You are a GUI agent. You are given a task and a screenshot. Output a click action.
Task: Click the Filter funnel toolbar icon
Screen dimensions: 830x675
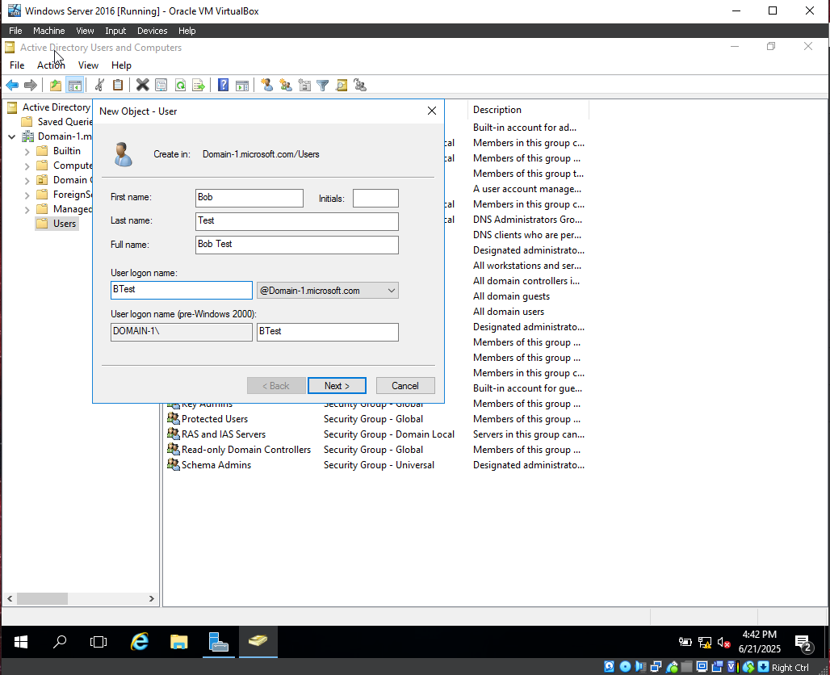(322, 86)
